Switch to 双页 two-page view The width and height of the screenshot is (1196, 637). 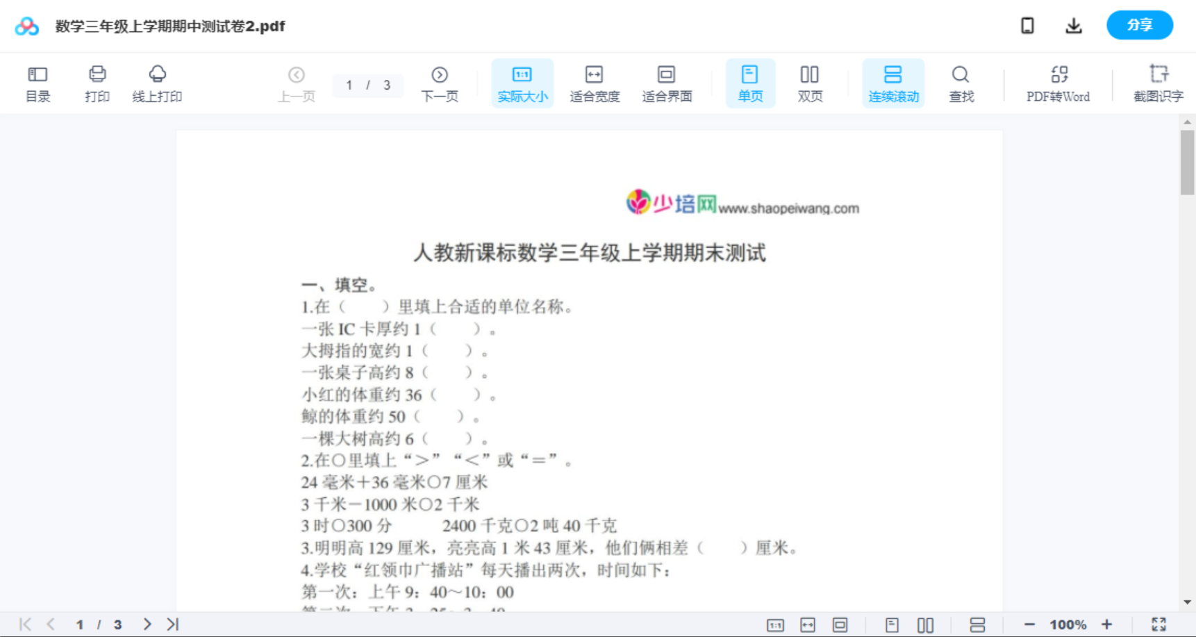[810, 83]
